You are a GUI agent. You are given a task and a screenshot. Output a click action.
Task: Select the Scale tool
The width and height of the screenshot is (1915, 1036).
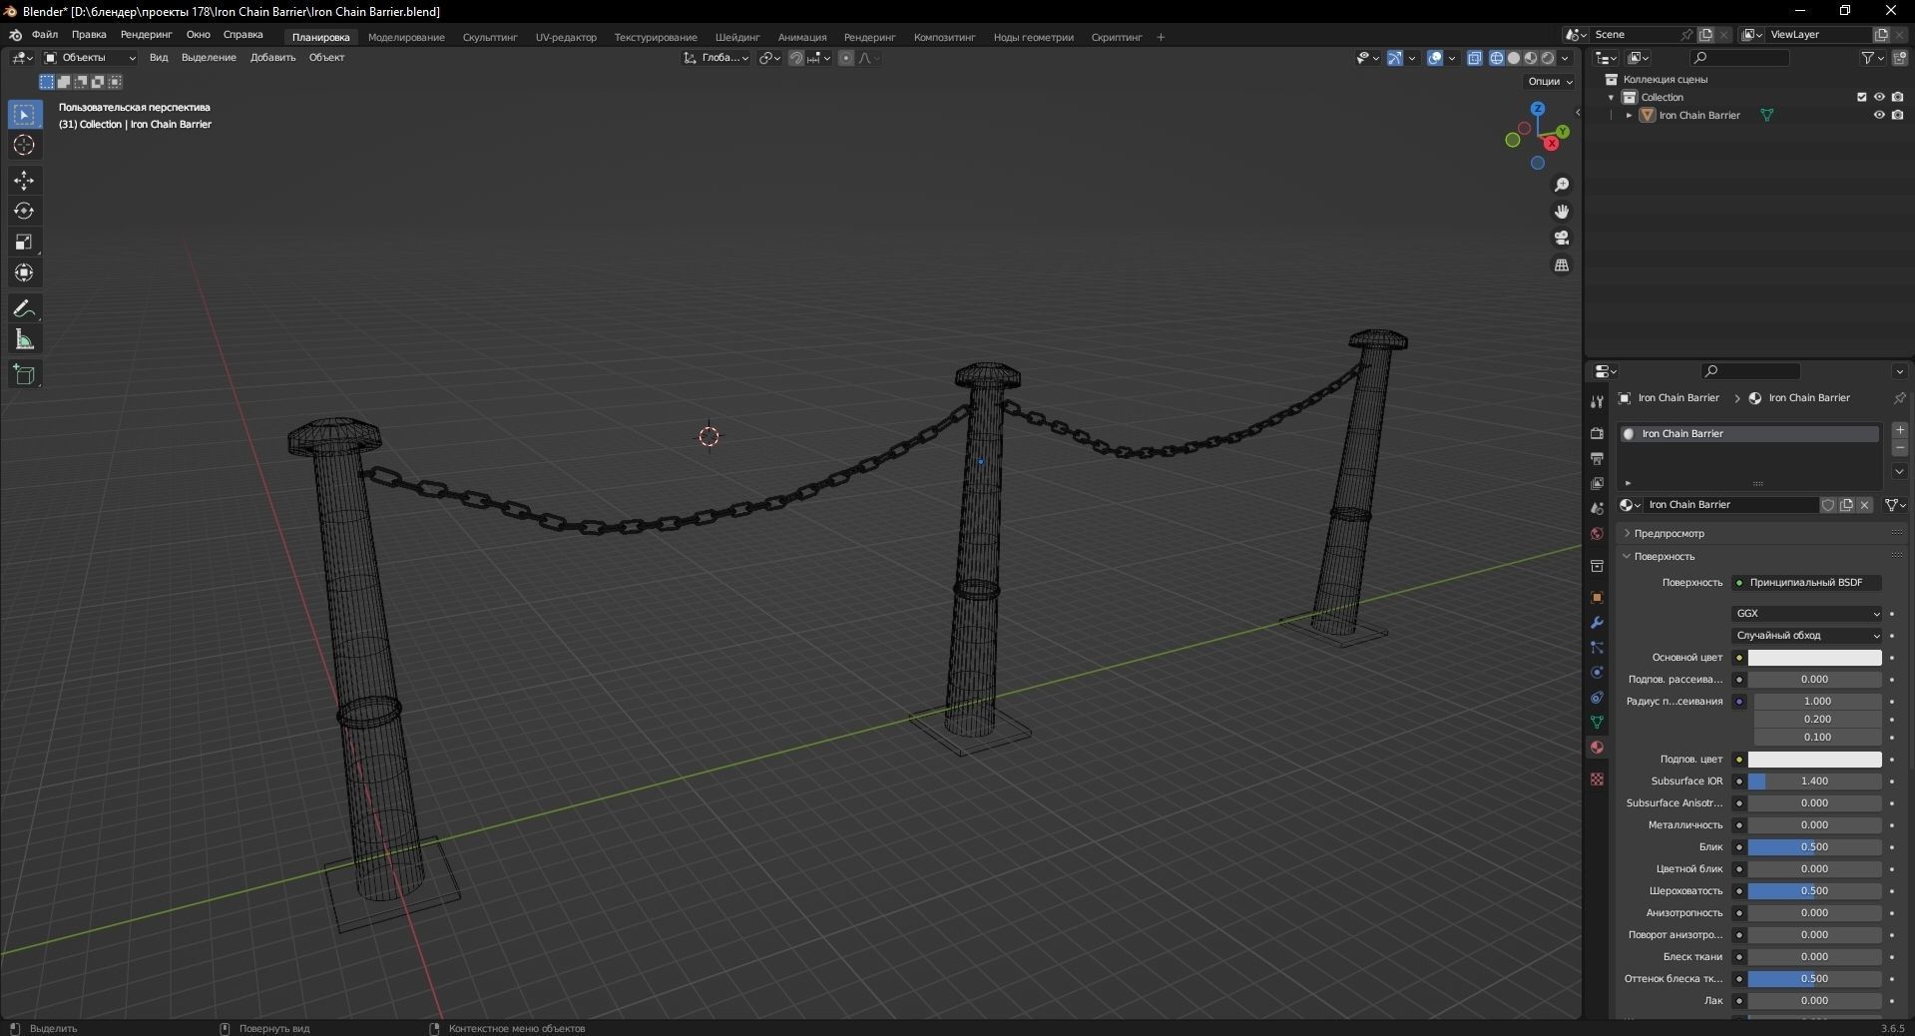click(x=24, y=243)
